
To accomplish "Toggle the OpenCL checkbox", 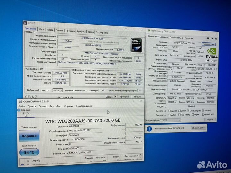I will pyautogui.click(x=170, y=110).
